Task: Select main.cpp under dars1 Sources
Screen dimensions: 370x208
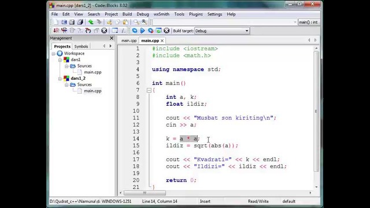Action: tap(92, 72)
